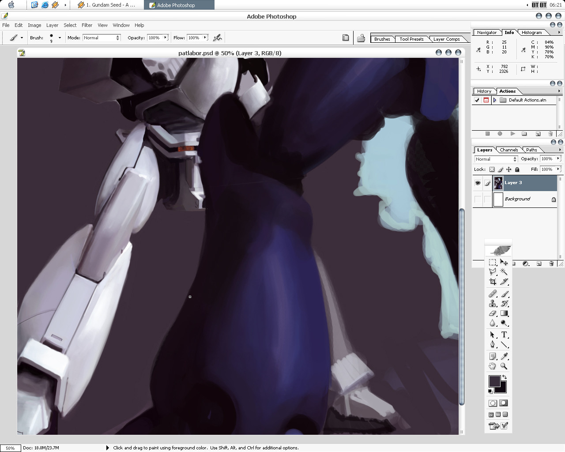565x452 pixels.
Task: Select the Move tool
Action: tap(504, 262)
